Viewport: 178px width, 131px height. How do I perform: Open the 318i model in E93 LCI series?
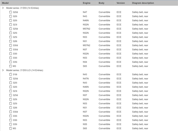coord(15,74)
